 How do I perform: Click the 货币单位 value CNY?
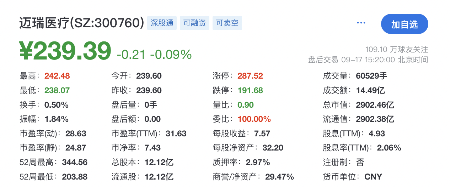[373, 176]
